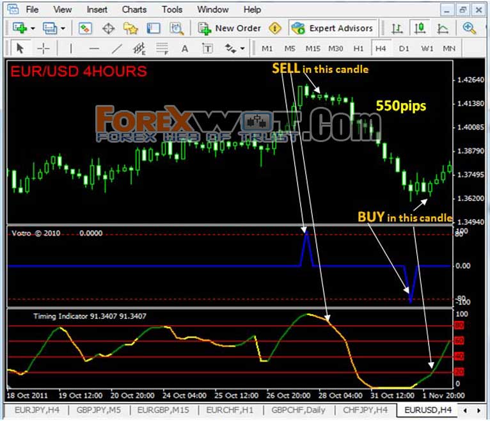The width and height of the screenshot is (490, 421).
Task: Select the trendline drawing tool
Action: [117, 49]
